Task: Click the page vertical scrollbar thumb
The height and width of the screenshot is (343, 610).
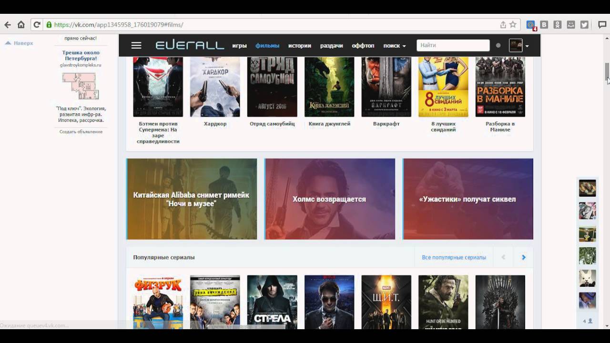Action: tap(607, 71)
